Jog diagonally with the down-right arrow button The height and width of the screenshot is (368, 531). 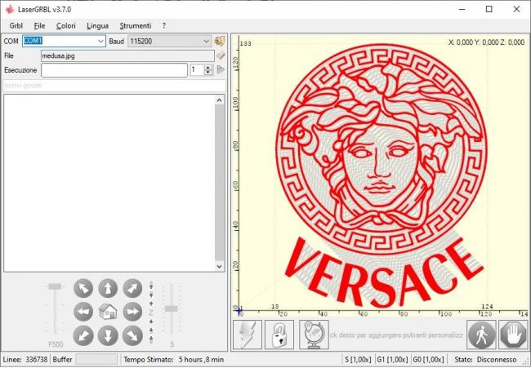pos(132,335)
